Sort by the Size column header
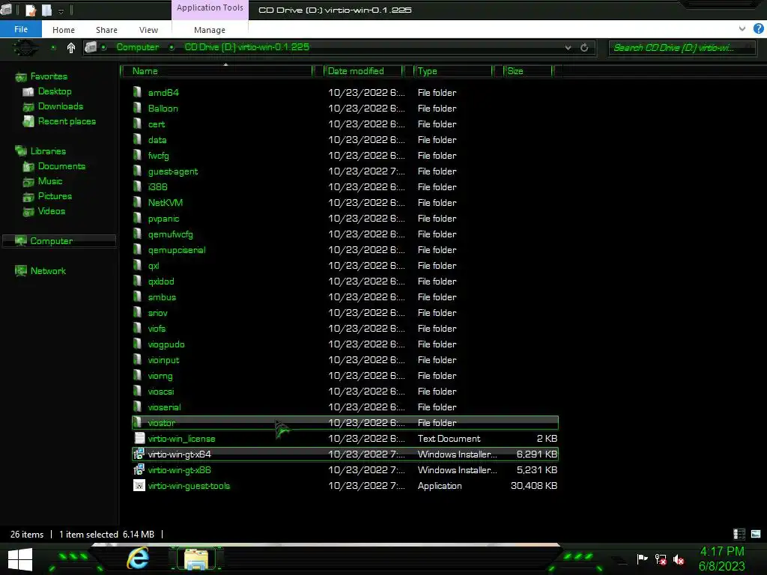This screenshot has width=767, height=575. tap(528, 71)
